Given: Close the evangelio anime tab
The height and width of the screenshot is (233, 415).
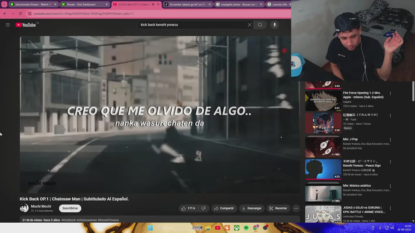Looking at the screenshot, I should pyautogui.click(x=261, y=5).
